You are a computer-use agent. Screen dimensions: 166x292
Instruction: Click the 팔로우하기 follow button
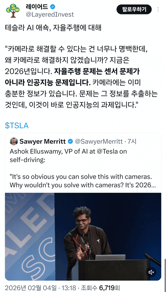pos(134,9)
